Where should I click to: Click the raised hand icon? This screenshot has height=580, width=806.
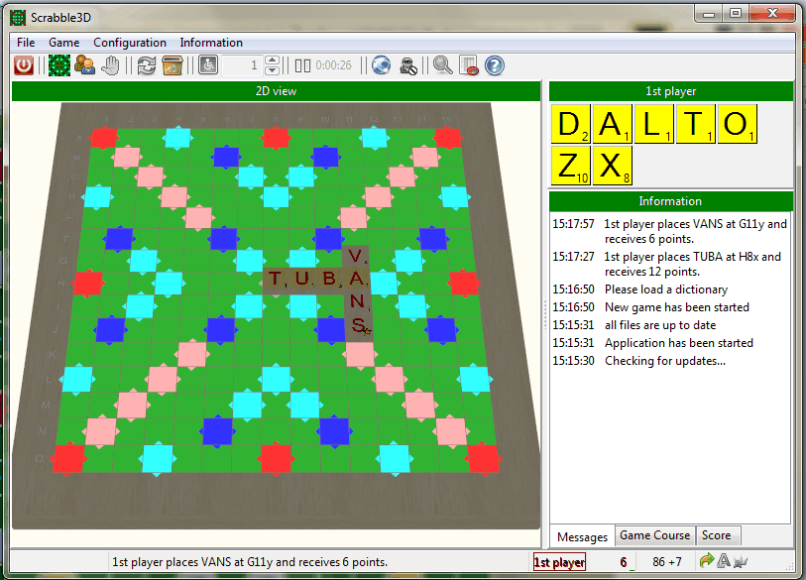(110, 65)
